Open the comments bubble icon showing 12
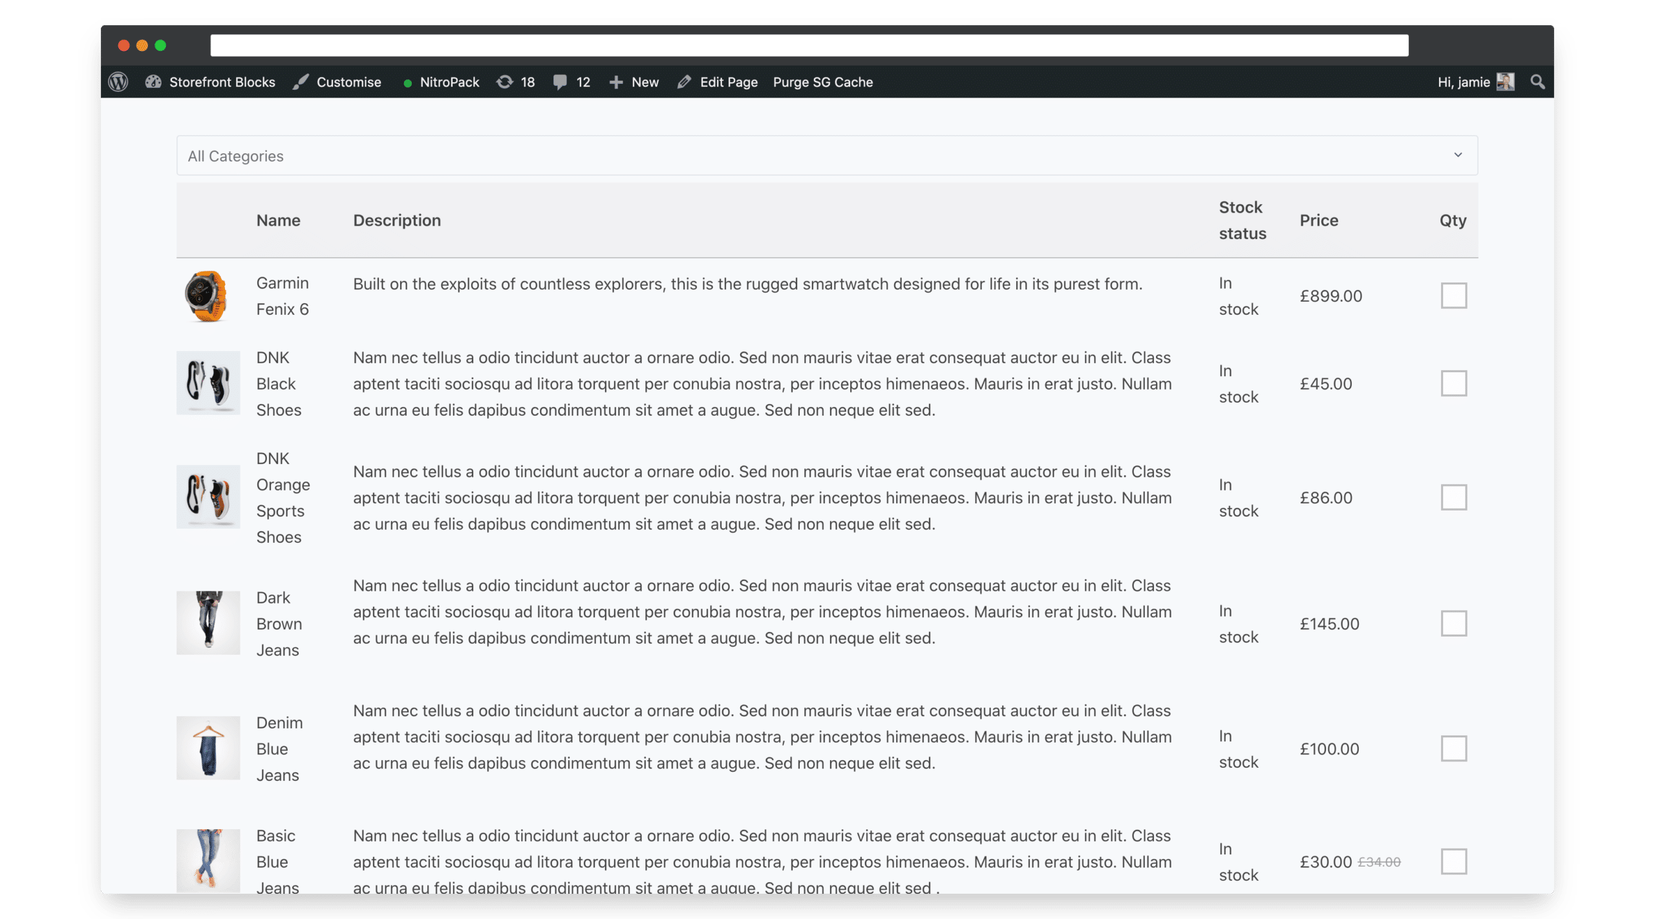Image resolution: width=1655 pixels, height=919 pixels. 560,82
